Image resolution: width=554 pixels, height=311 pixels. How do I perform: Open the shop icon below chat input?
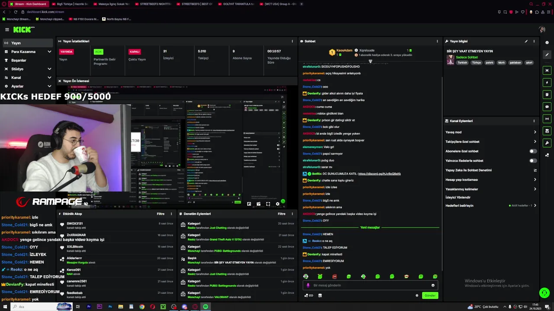pyautogui.click(x=320, y=295)
